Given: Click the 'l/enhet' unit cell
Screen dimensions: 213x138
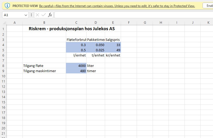Looking at the screenshot, I should click(x=76, y=55).
